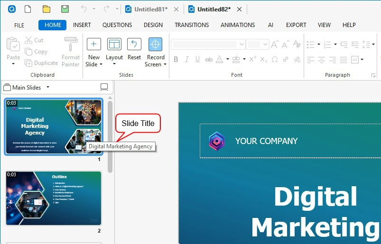This screenshot has height=244, width=381.
Task: Click the slide panel view icon beside Main Slides
Action: [104, 87]
